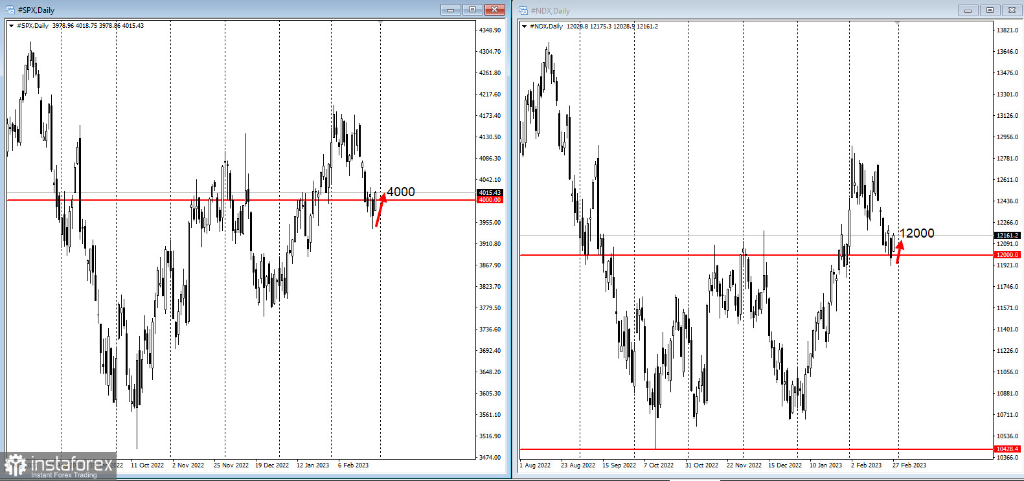1024x481 pixels.
Task: Click the '15 Dec 2022' date on NDX time axis
Action: [x=785, y=465]
